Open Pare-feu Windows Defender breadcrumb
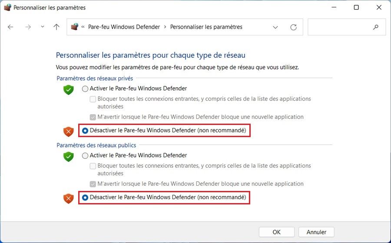391x243 pixels. click(124, 27)
